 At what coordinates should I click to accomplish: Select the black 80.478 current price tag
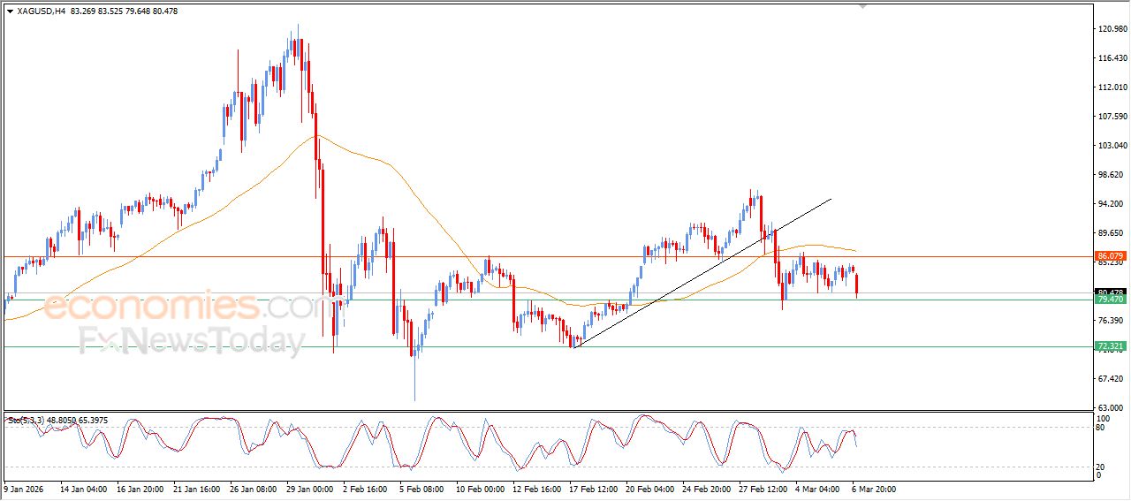point(1111,292)
